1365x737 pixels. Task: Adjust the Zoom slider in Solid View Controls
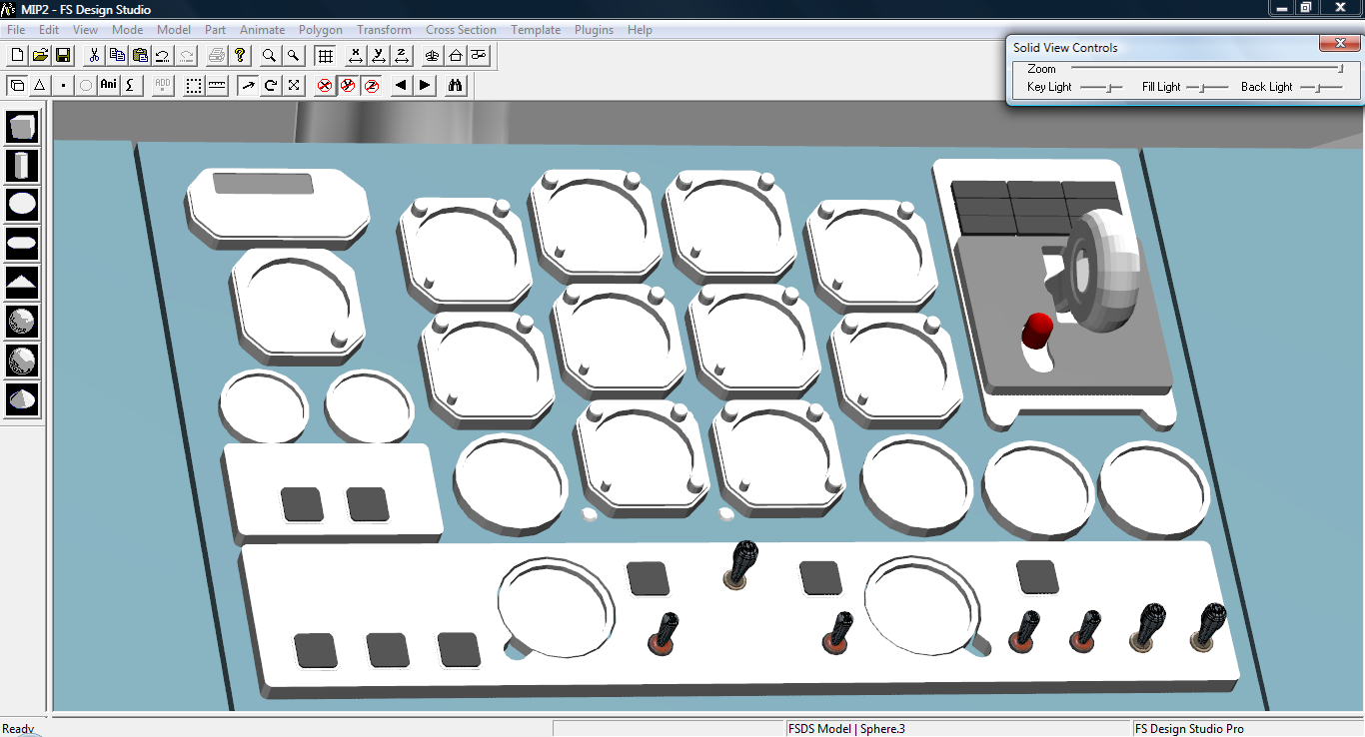coord(1207,69)
